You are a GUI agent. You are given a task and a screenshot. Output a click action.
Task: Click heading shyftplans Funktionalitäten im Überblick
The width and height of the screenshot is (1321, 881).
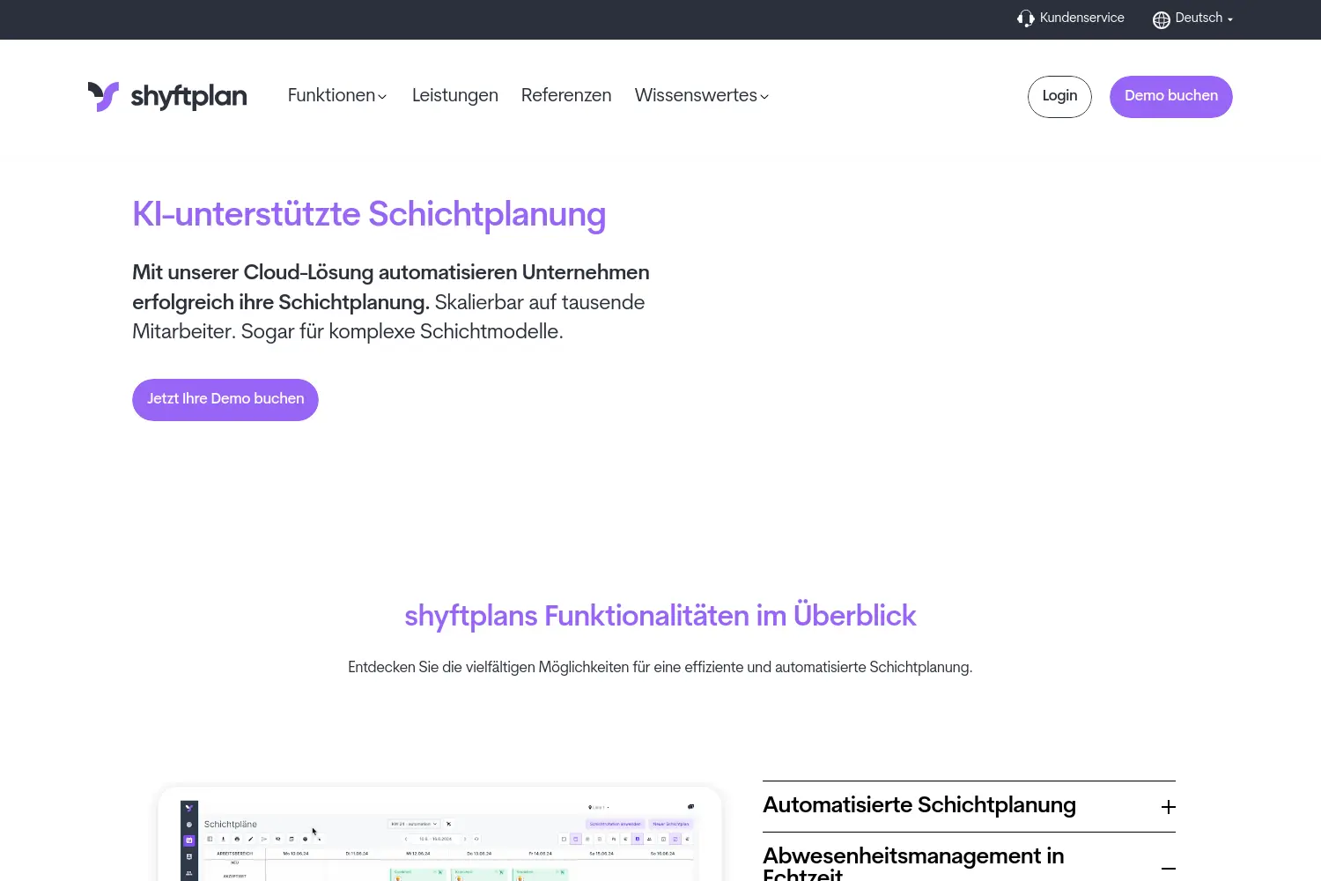(660, 615)
